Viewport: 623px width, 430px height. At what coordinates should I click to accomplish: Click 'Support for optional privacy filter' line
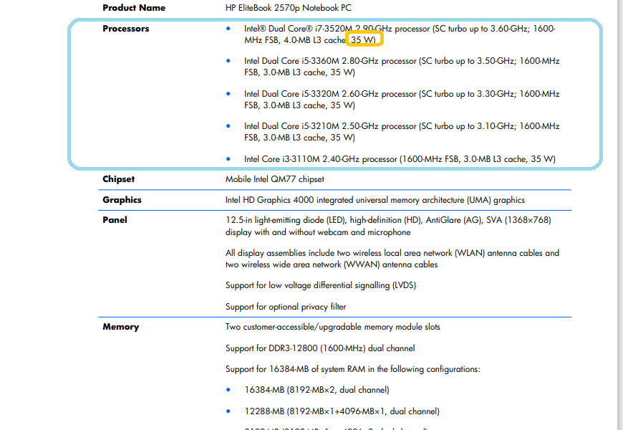tap(286, 307)
